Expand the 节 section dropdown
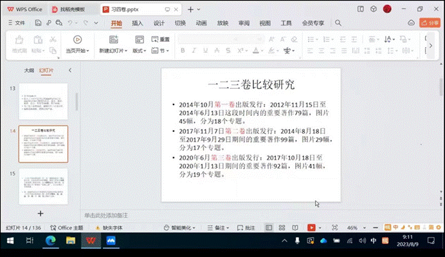The image size is (445, 257). [160, 51]
